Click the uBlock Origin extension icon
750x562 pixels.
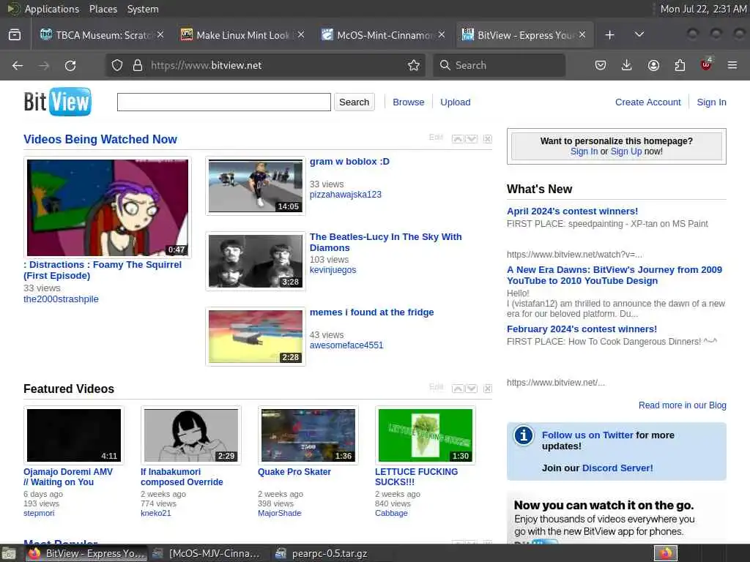[706, 64]
